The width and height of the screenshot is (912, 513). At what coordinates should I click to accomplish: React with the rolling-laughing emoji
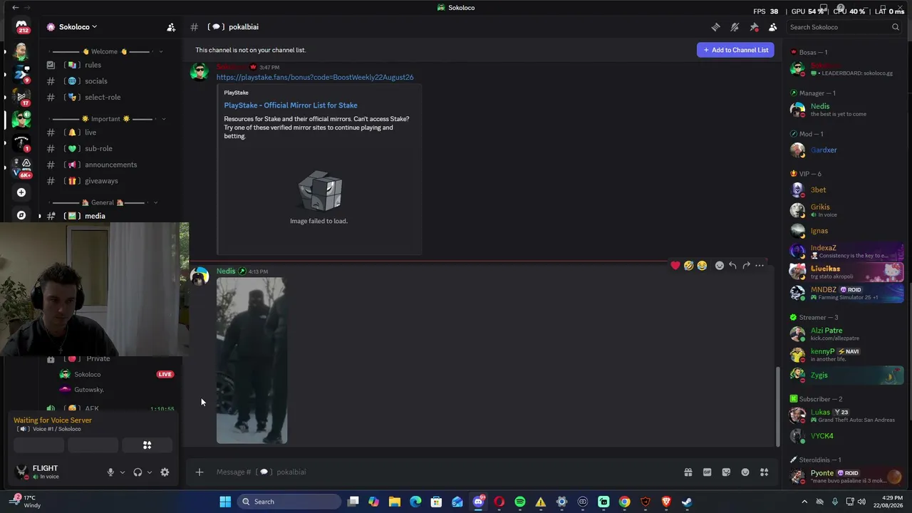(x=688, y=266)
